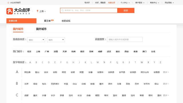Click the orange 搜索 button
Viewport: 183px width, 103px height.
pyautogui.click(x=126, y=10)
